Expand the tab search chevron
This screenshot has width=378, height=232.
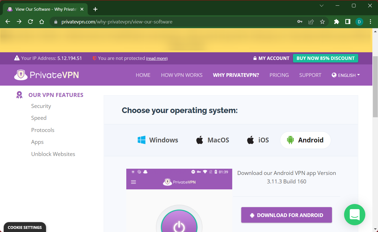click(321, 6)
